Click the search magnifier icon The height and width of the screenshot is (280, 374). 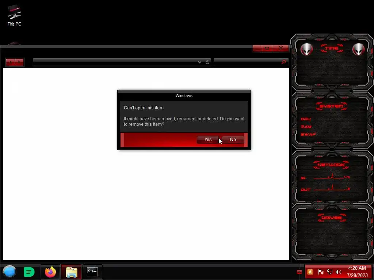click(x=283, y=62)
